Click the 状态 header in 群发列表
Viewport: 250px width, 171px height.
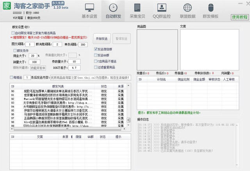click(104, 86)
